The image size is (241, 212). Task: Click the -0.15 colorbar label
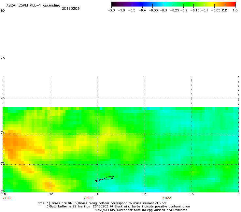pyautogui.click(x=195, y=10)
